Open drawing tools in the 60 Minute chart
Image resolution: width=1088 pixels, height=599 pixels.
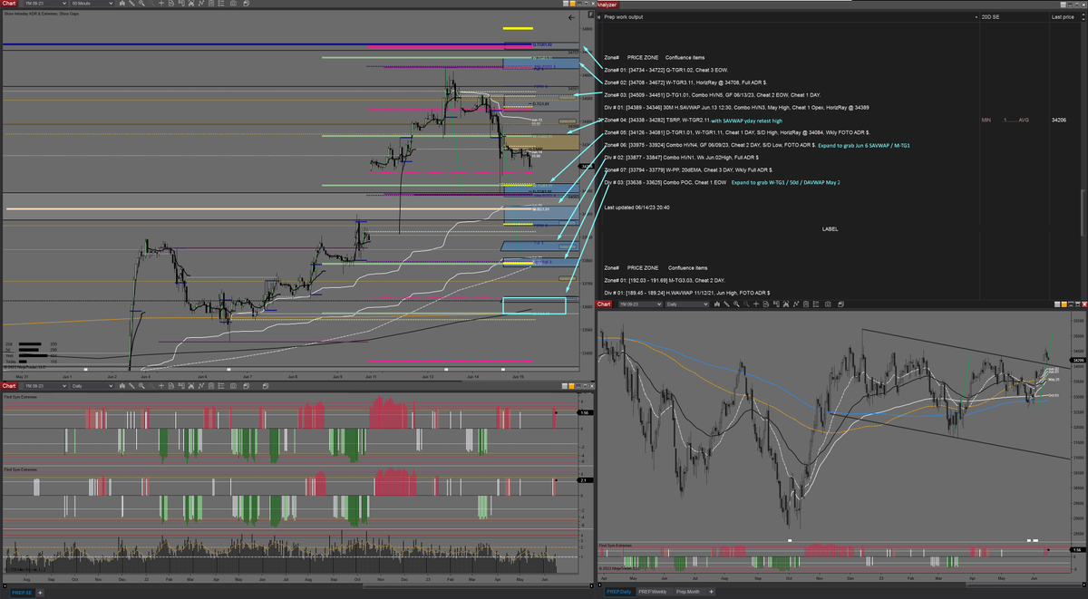click(x=131, y=5)
